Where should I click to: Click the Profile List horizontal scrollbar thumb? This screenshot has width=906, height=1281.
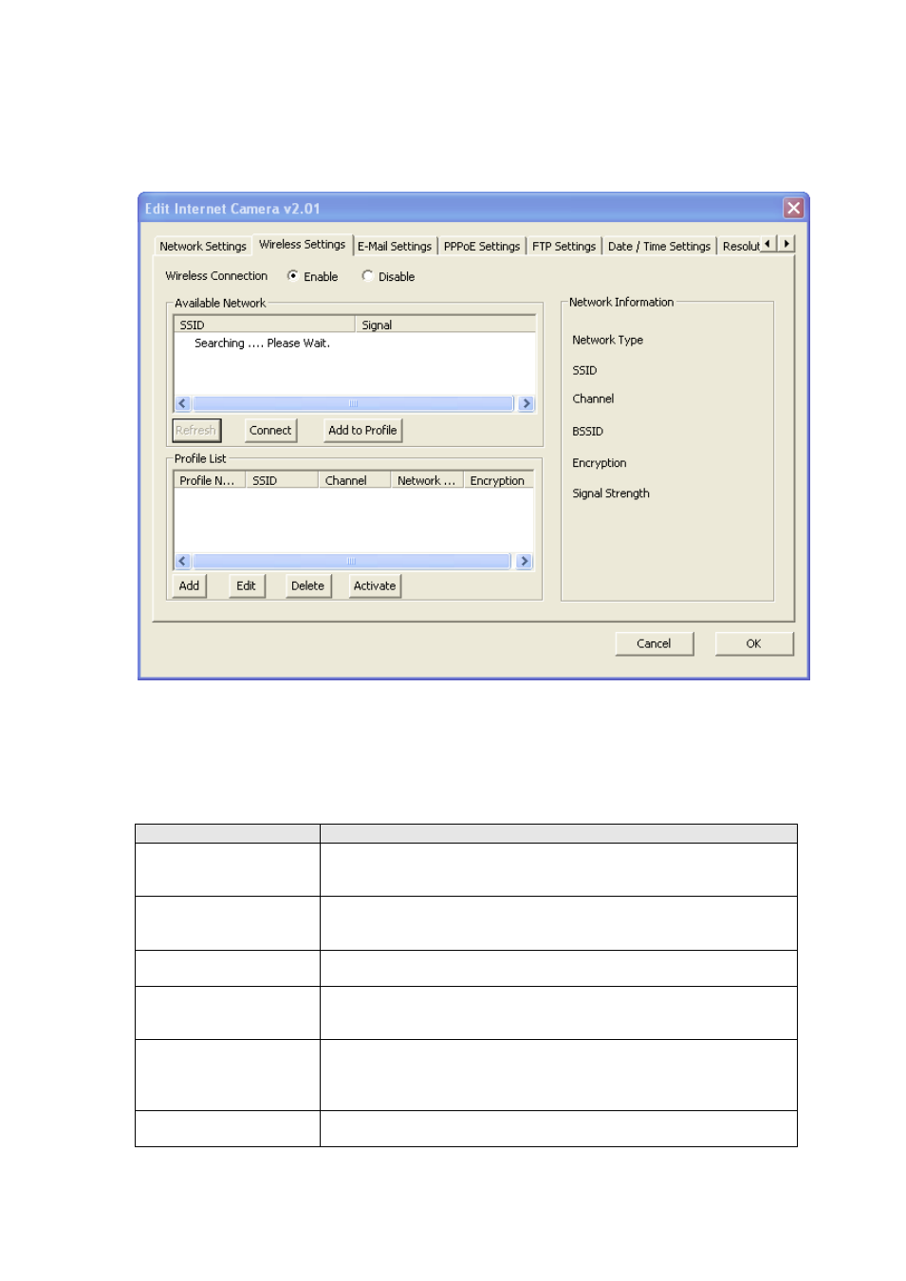[x=352, y=562]
